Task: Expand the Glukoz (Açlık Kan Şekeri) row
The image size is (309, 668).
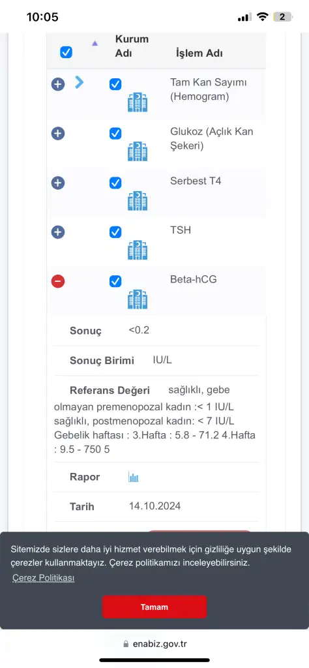Action: pos(58,134)
